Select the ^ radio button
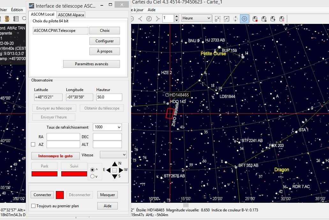 point(92,170)
